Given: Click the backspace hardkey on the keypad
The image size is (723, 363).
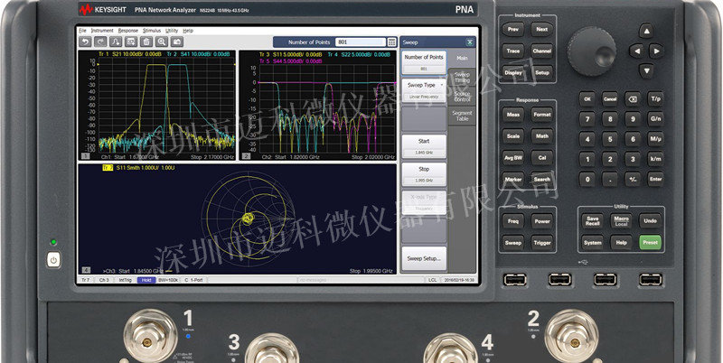Looking at the screenshot, I should pos(633,99).
